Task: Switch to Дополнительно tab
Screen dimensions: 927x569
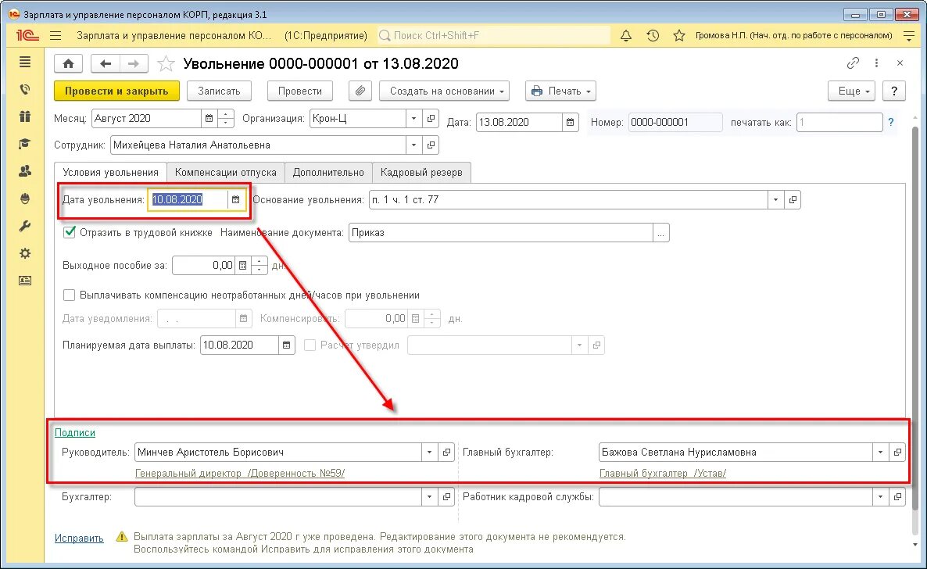Action: (328, 172)
